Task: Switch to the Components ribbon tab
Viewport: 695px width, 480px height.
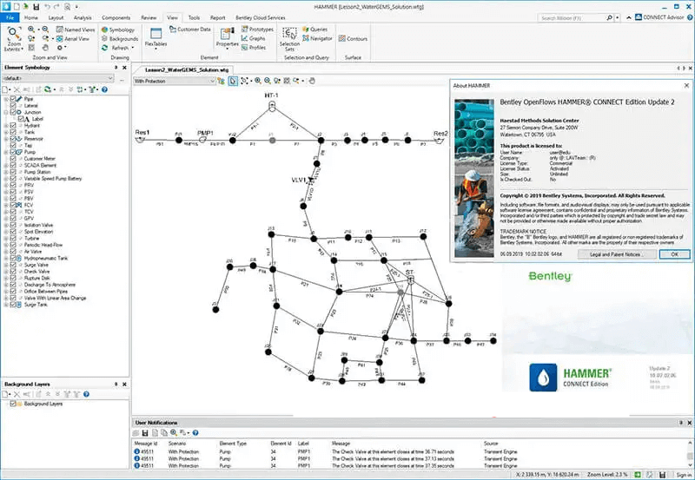Action: (x=116, y=17)
